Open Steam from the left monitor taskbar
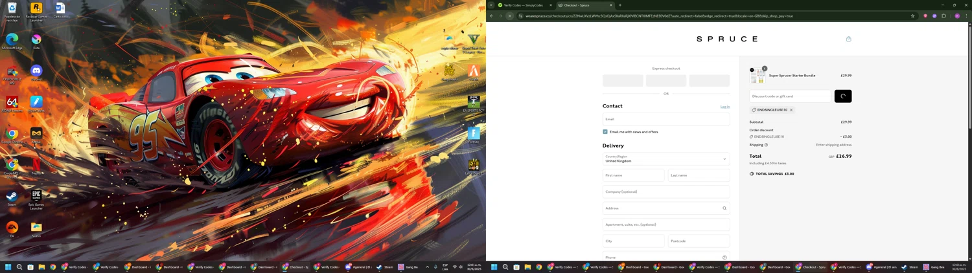This screenshot has width=972, height=273. 384,267
